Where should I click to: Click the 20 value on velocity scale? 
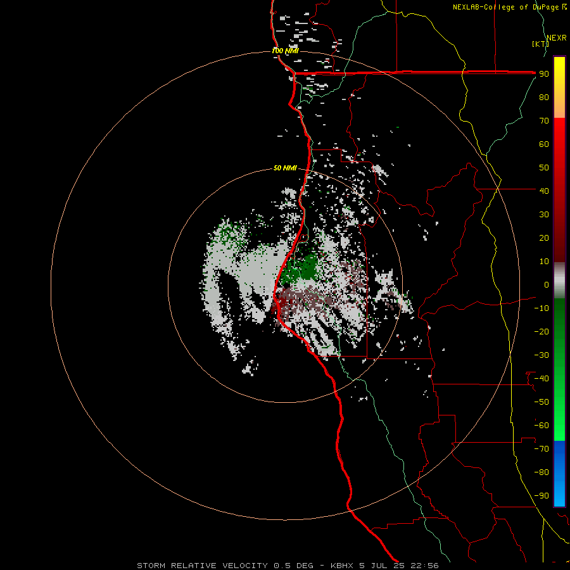click(544, 237)
